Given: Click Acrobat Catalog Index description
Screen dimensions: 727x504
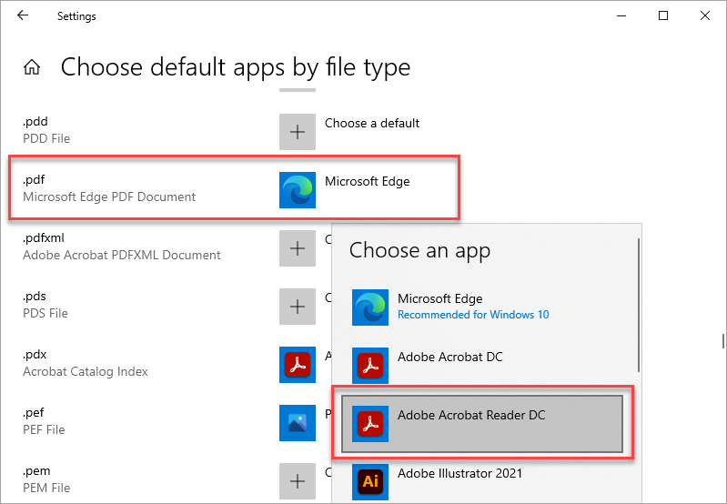Looking at the screenshot, I should [86, 372].
